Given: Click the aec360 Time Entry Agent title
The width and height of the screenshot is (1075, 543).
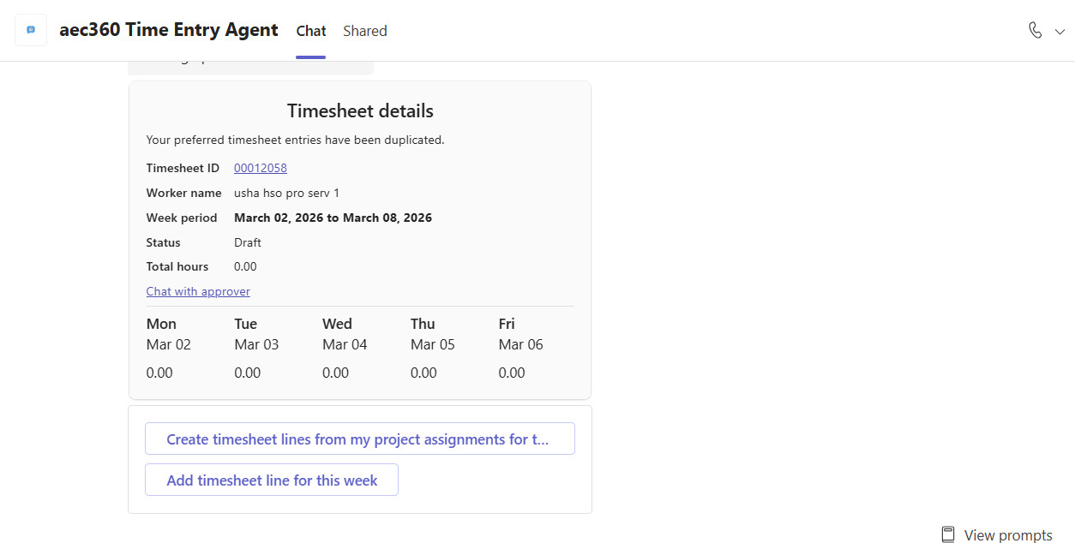Looking at the screenshot, I should 169,30.
